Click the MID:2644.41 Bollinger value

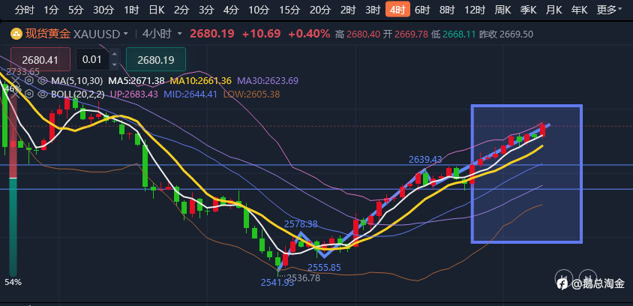(x=190, y=94)
